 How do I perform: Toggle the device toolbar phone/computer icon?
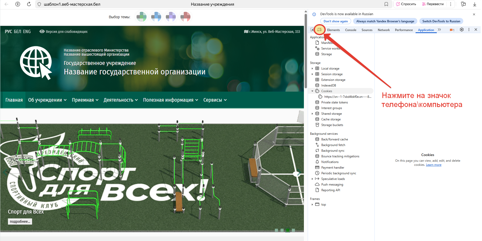319,30
